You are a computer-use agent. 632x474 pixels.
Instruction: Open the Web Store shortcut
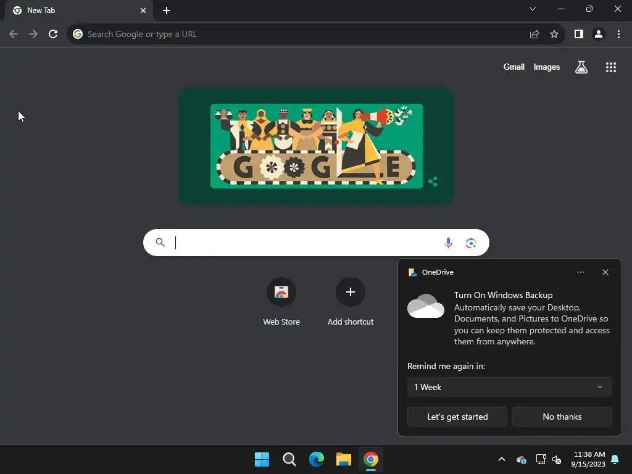(x=281, y=301)
